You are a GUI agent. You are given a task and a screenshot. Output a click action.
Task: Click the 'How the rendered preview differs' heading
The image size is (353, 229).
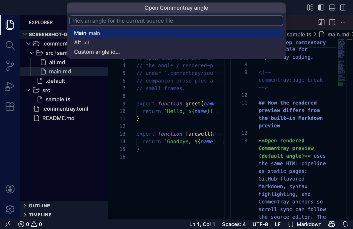click(291, 114)
